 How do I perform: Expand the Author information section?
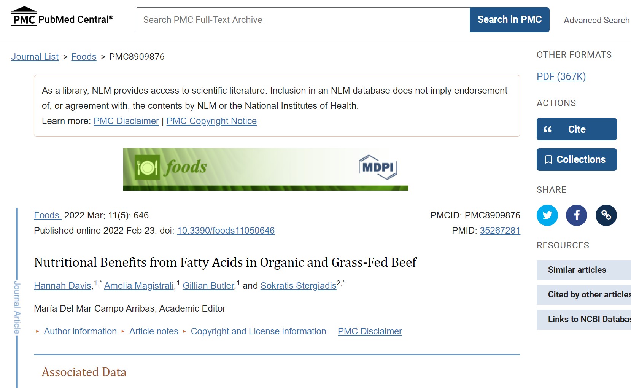click(80, 331)
